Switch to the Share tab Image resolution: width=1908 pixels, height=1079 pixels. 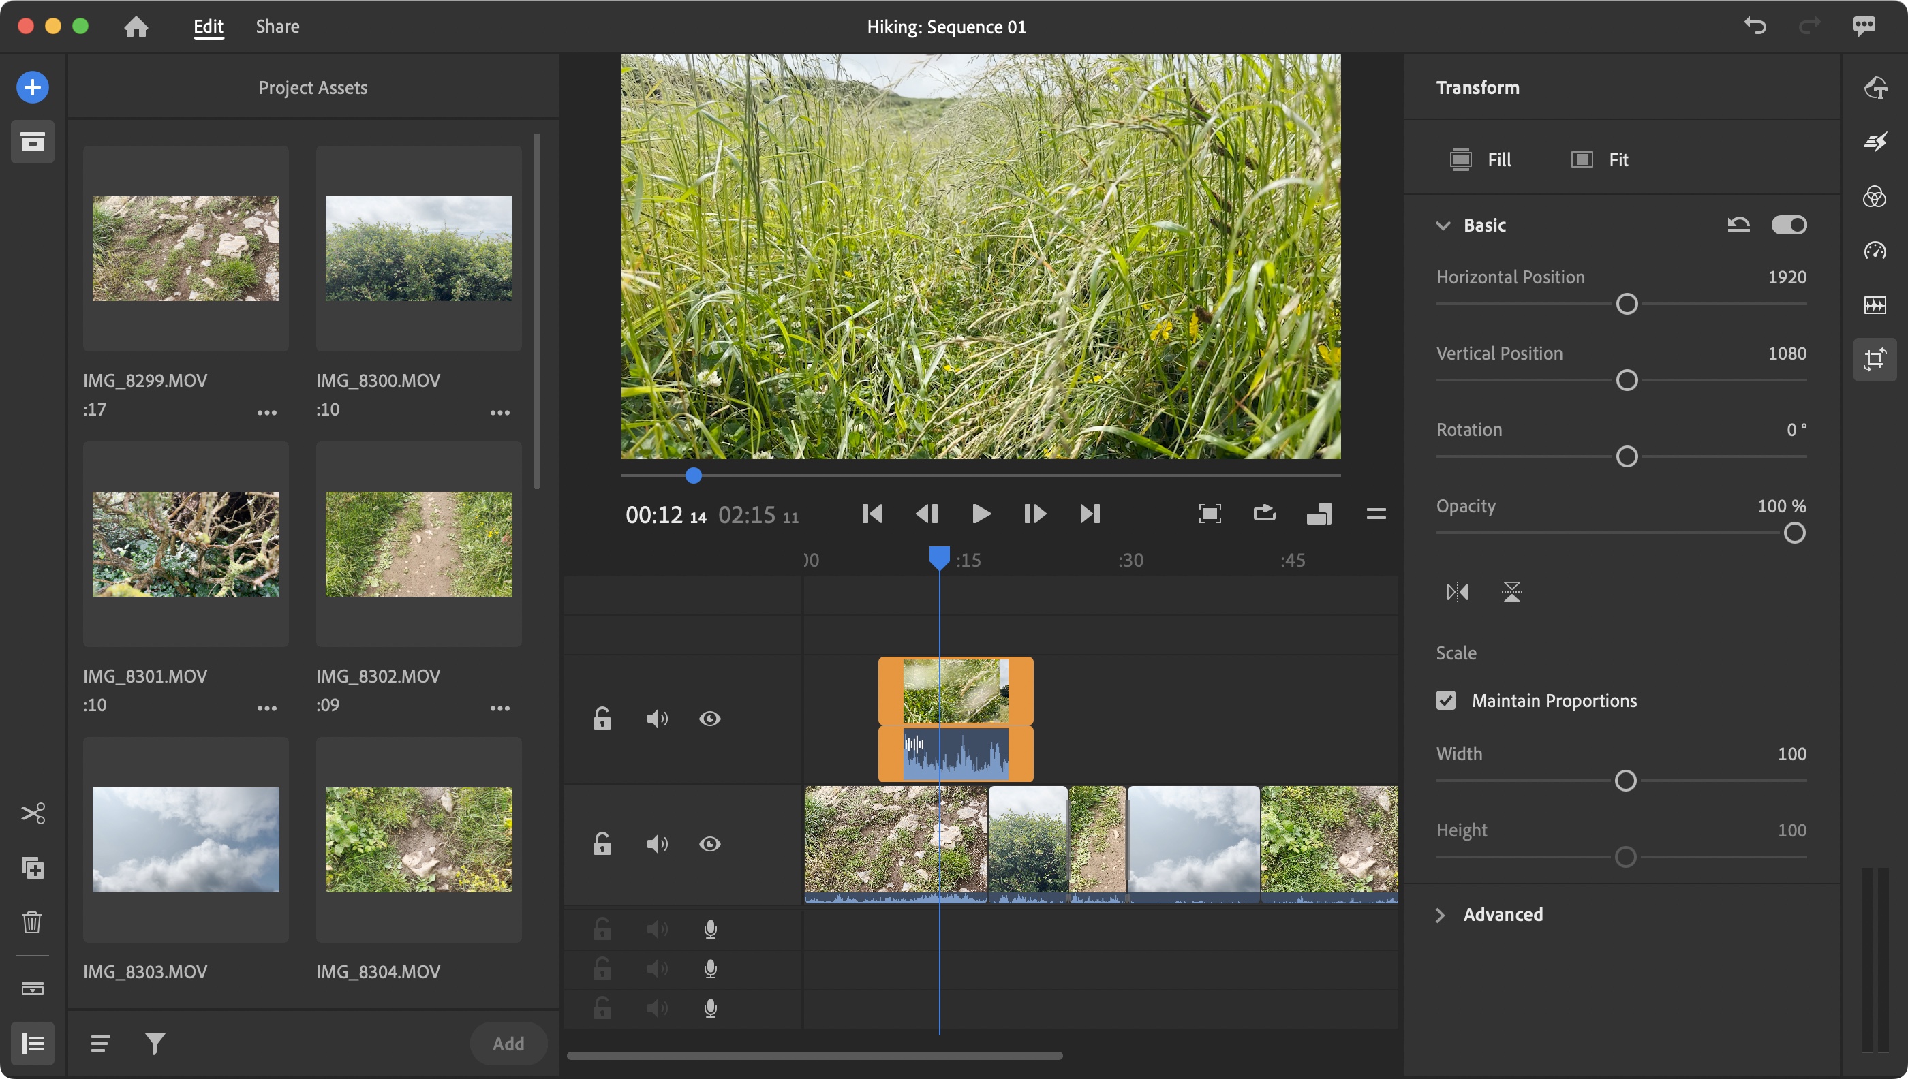pyautogui.click(x=277, y=27)
